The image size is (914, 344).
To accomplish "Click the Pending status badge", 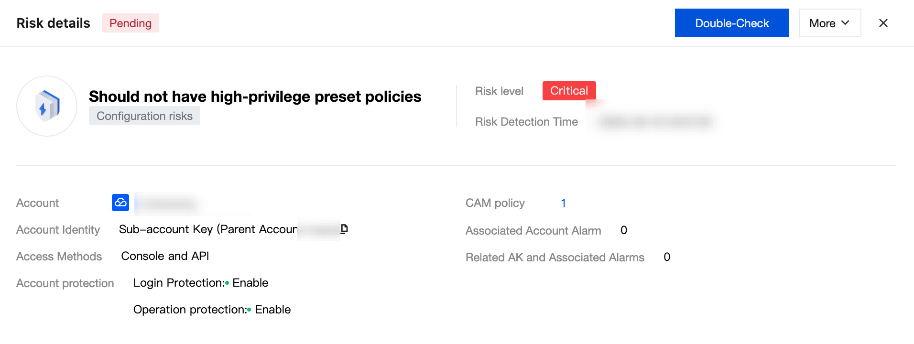I will click(130, 23).
